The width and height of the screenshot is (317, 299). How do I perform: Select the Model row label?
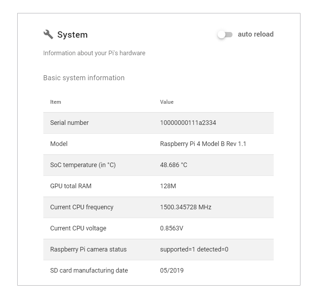59,144
